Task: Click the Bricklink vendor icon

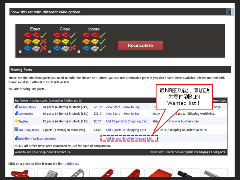Action: [16, 138]
